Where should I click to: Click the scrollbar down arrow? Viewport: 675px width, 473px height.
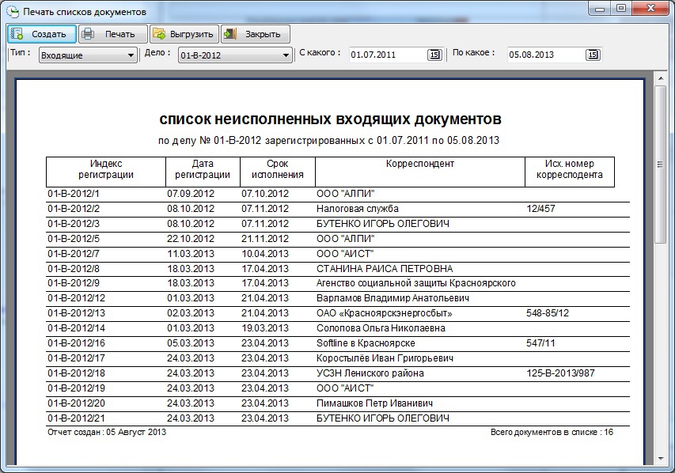(660, 459)
